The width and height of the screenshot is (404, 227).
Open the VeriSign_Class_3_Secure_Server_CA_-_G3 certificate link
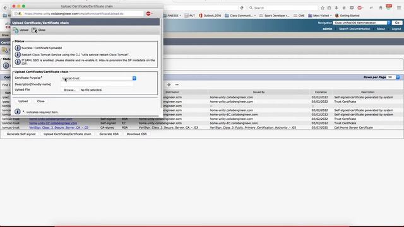click(x=59, y=127)
